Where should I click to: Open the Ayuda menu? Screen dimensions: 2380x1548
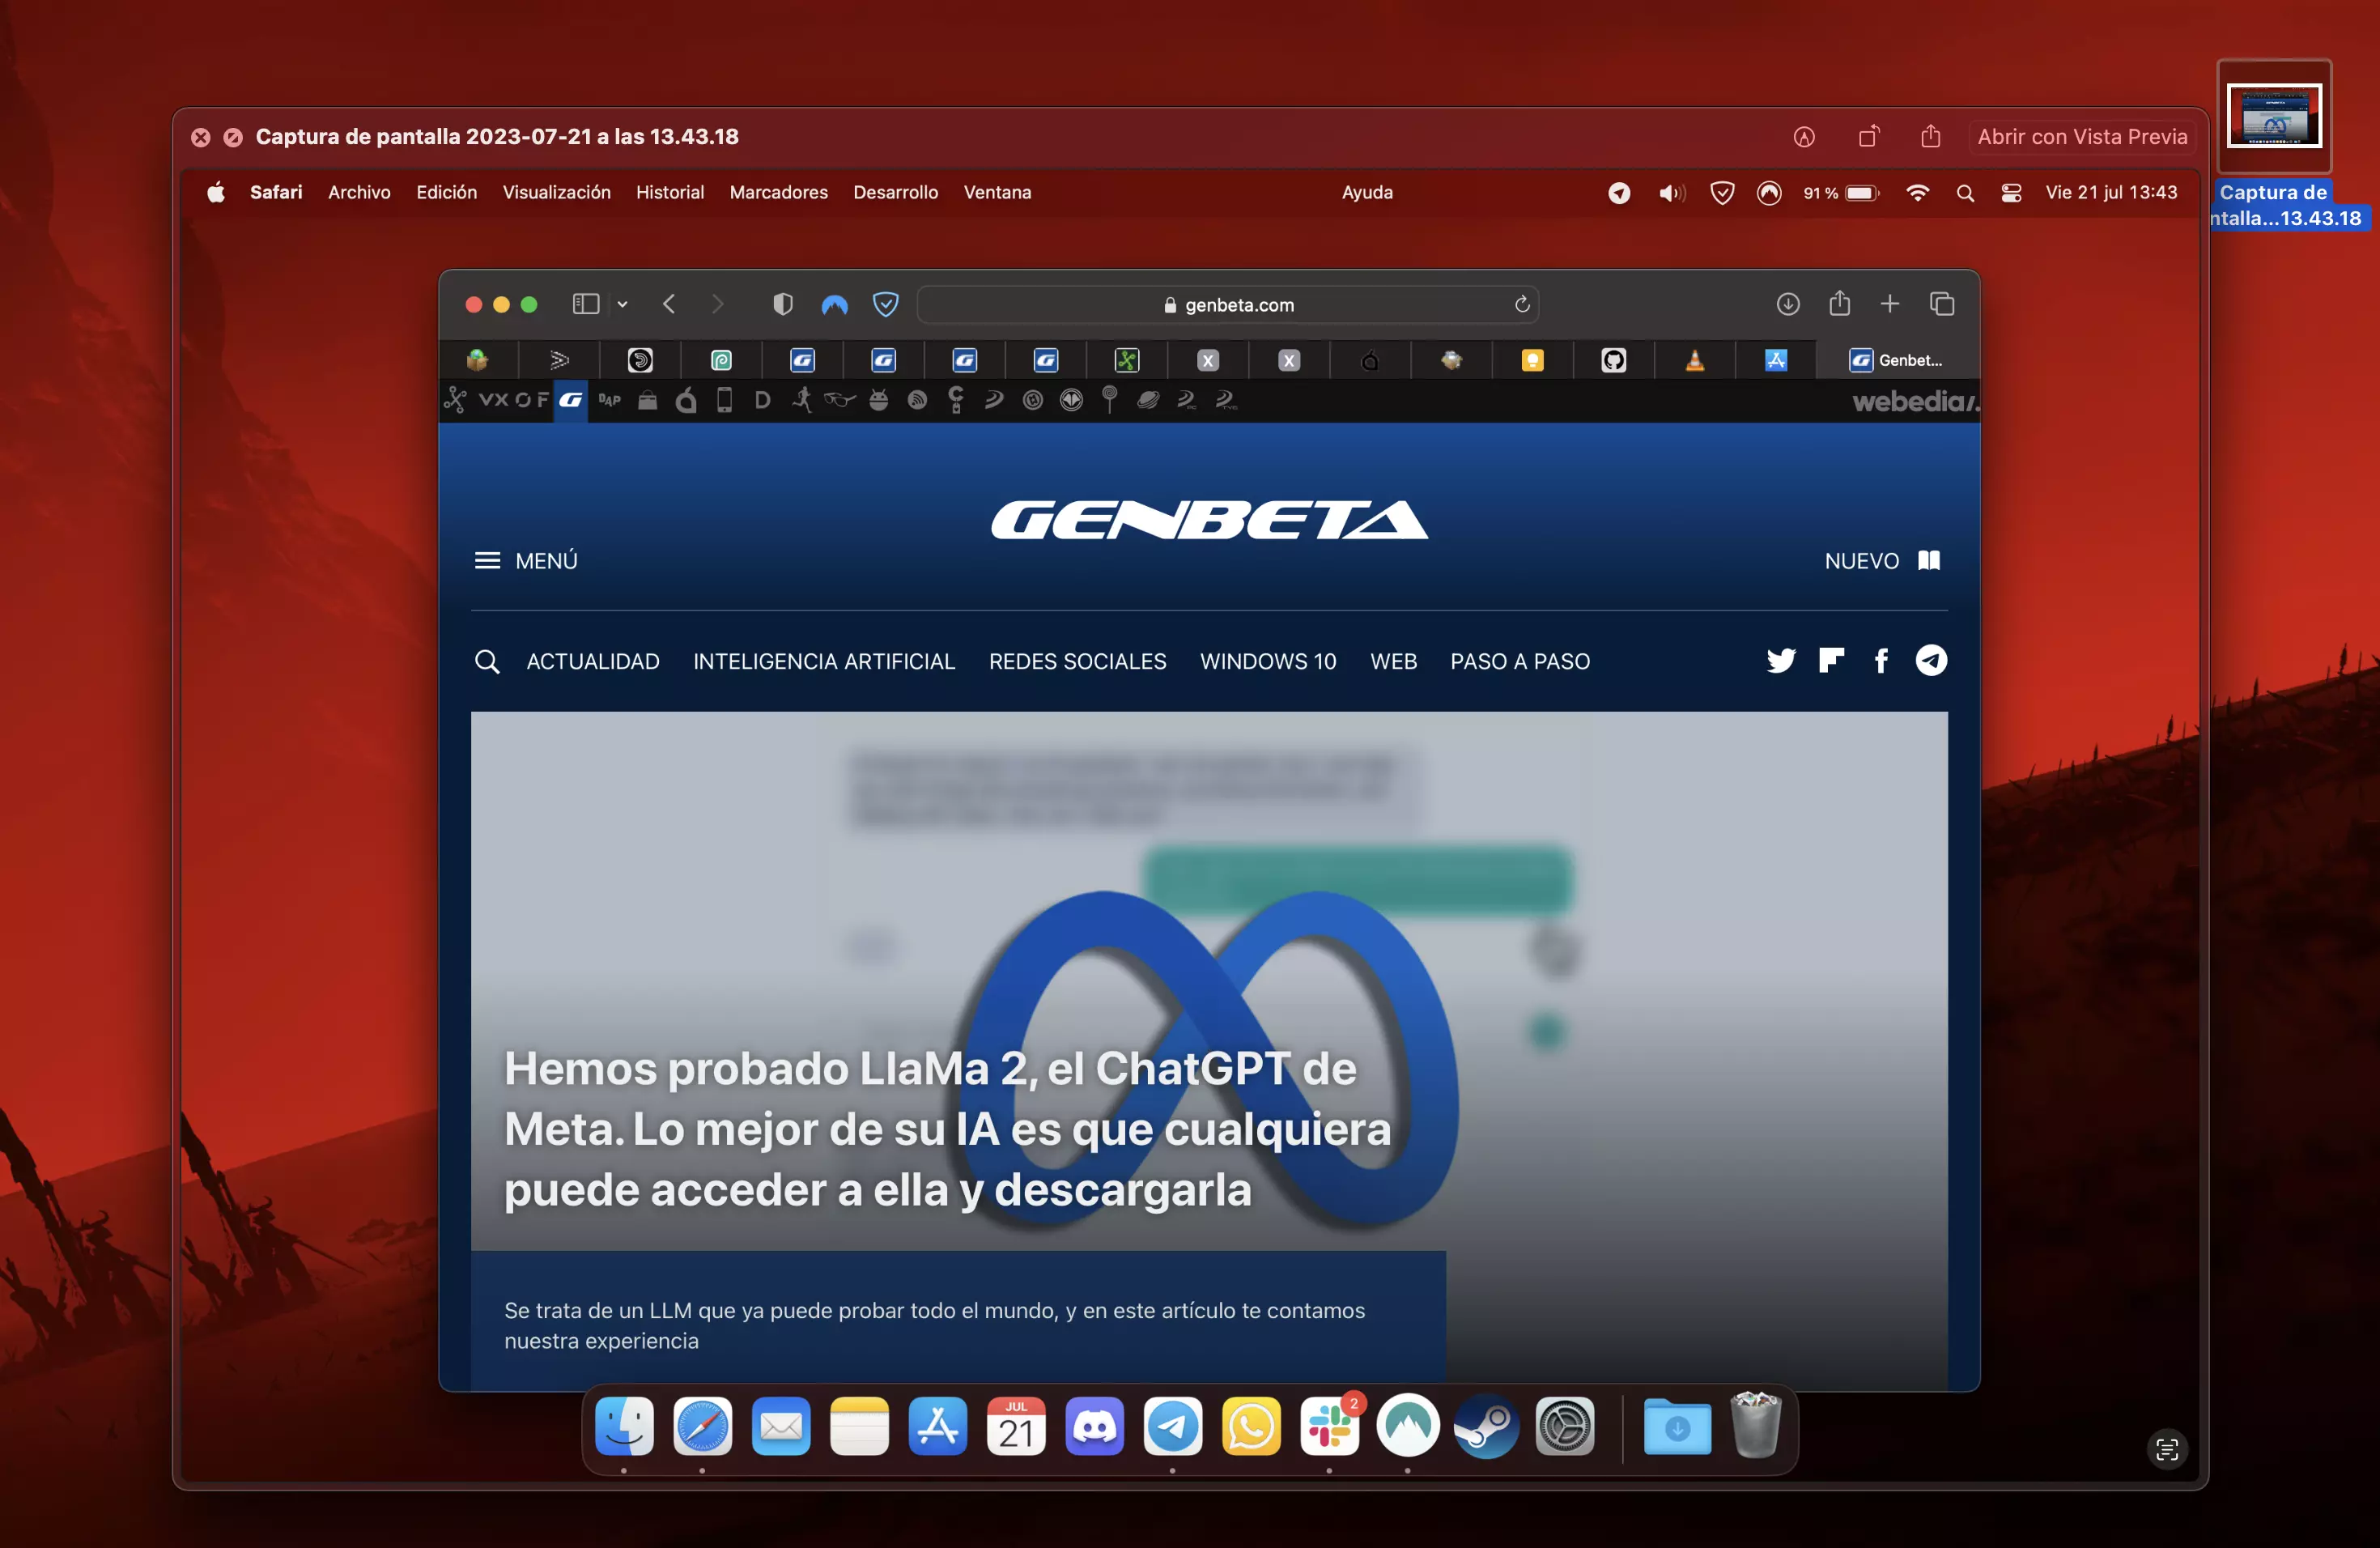[x=1366, y=192]
